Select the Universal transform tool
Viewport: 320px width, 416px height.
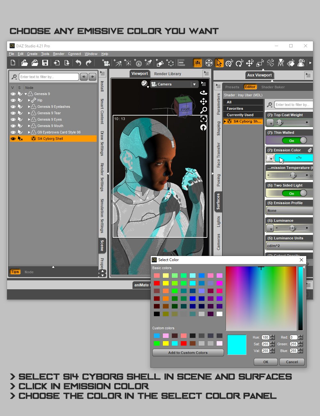coord(229,63)
